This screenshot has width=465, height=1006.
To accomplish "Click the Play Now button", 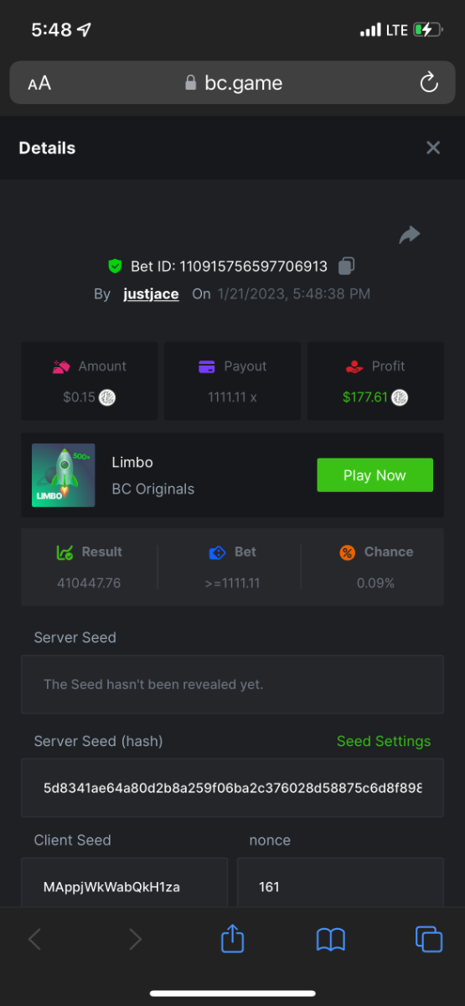I will 375,475.
